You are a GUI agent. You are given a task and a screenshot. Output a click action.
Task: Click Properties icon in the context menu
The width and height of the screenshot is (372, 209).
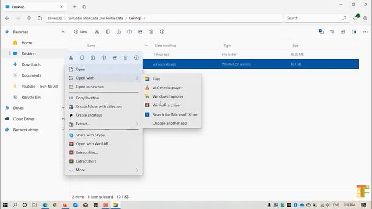click(x=137, y=57)
